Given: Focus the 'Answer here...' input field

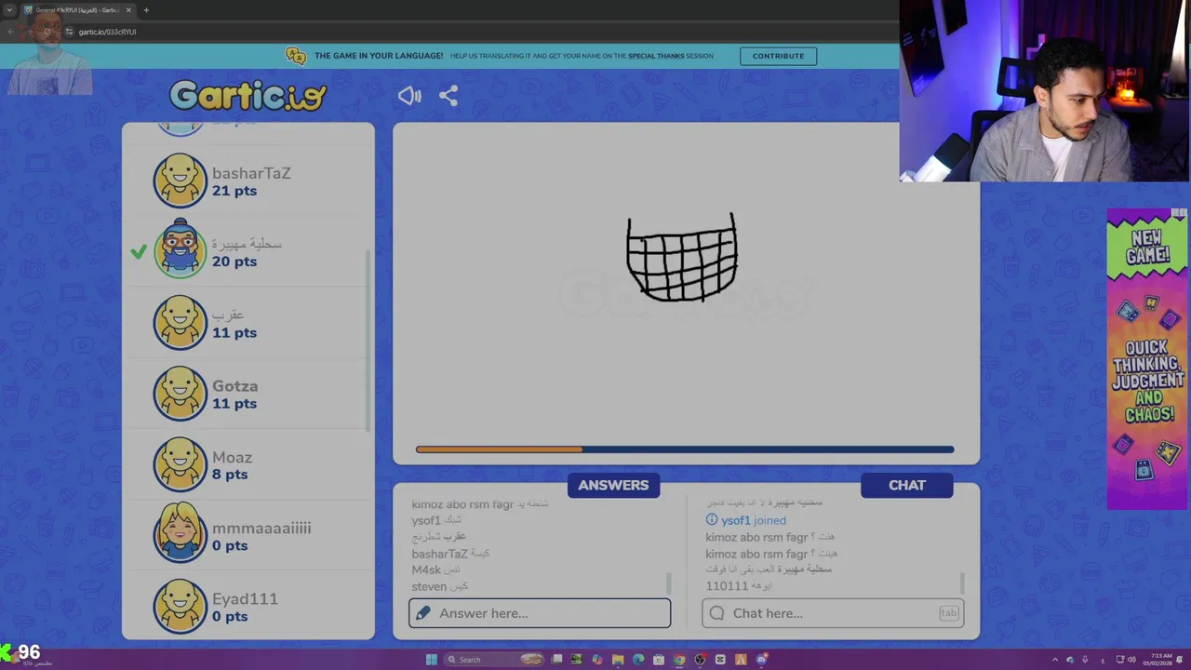Looking at the screenshot, I should click(540, 613).
